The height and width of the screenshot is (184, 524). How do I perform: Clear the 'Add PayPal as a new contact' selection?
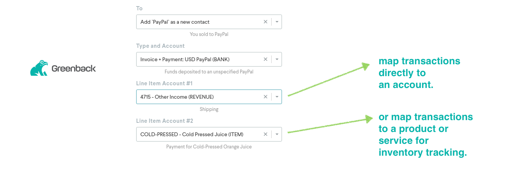[265, 22]
